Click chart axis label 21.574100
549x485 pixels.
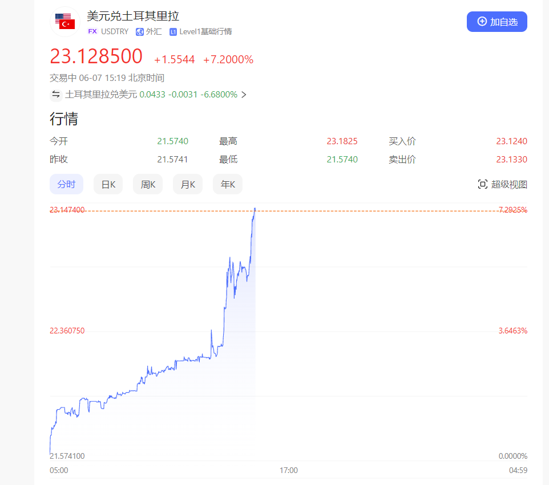[67, 456]
